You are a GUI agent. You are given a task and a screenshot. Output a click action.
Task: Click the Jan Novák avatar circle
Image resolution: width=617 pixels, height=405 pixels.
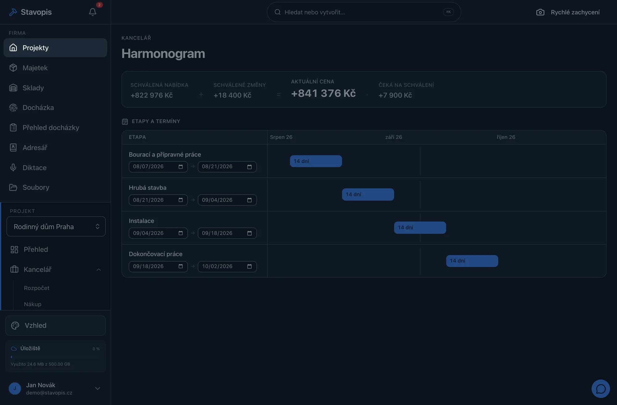pyautogui.click(x=15, y=388)
